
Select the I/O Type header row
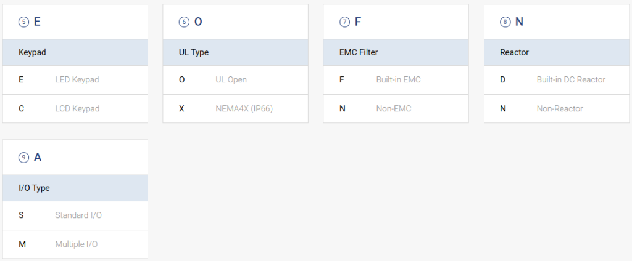[x=75, y=188]
